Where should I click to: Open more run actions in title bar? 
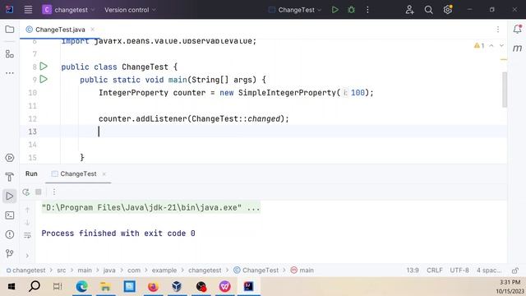point(367,10)
